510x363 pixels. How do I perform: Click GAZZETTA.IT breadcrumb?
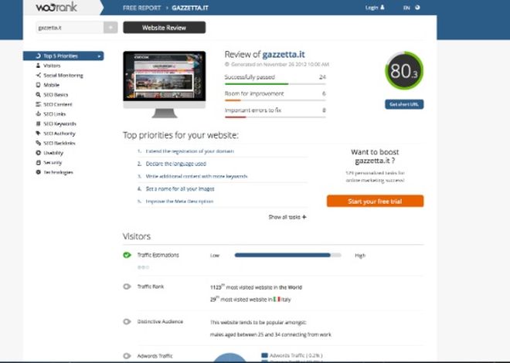click(x=190, y=8)
